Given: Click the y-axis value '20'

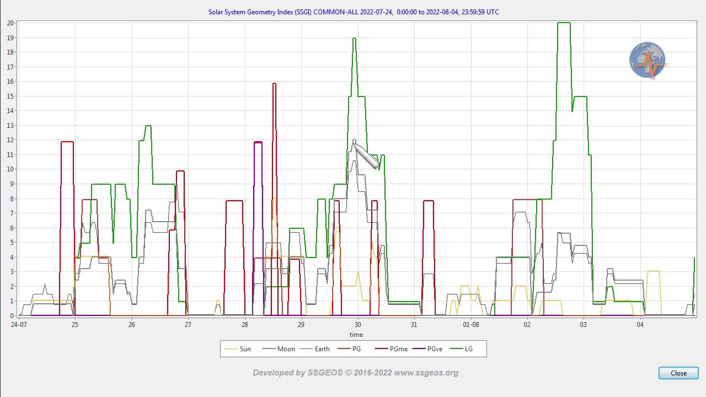Looking at the screenshot, I should coord(10,23).
